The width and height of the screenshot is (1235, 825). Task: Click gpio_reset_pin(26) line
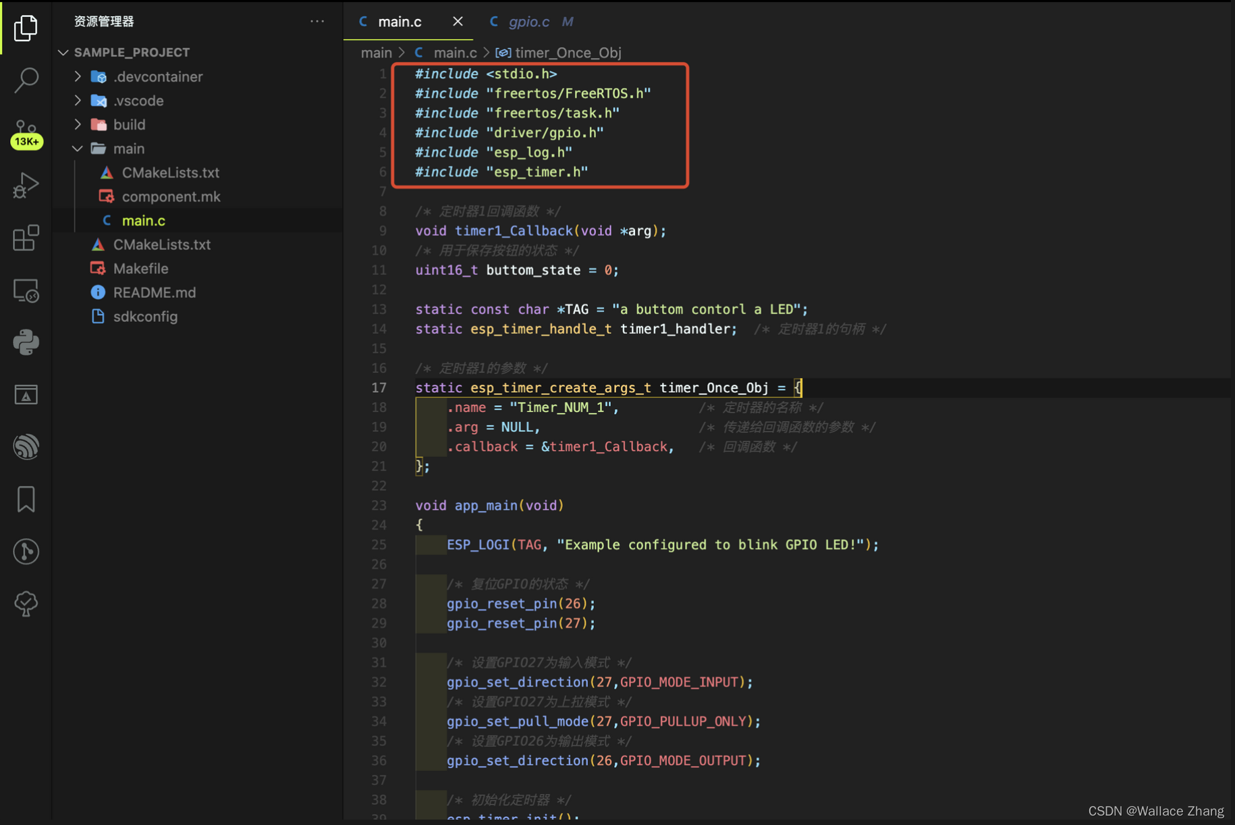(521, 604)
